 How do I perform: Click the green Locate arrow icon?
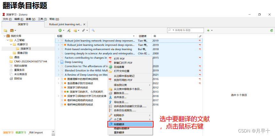pyautogui.click(x=208, y=30)
